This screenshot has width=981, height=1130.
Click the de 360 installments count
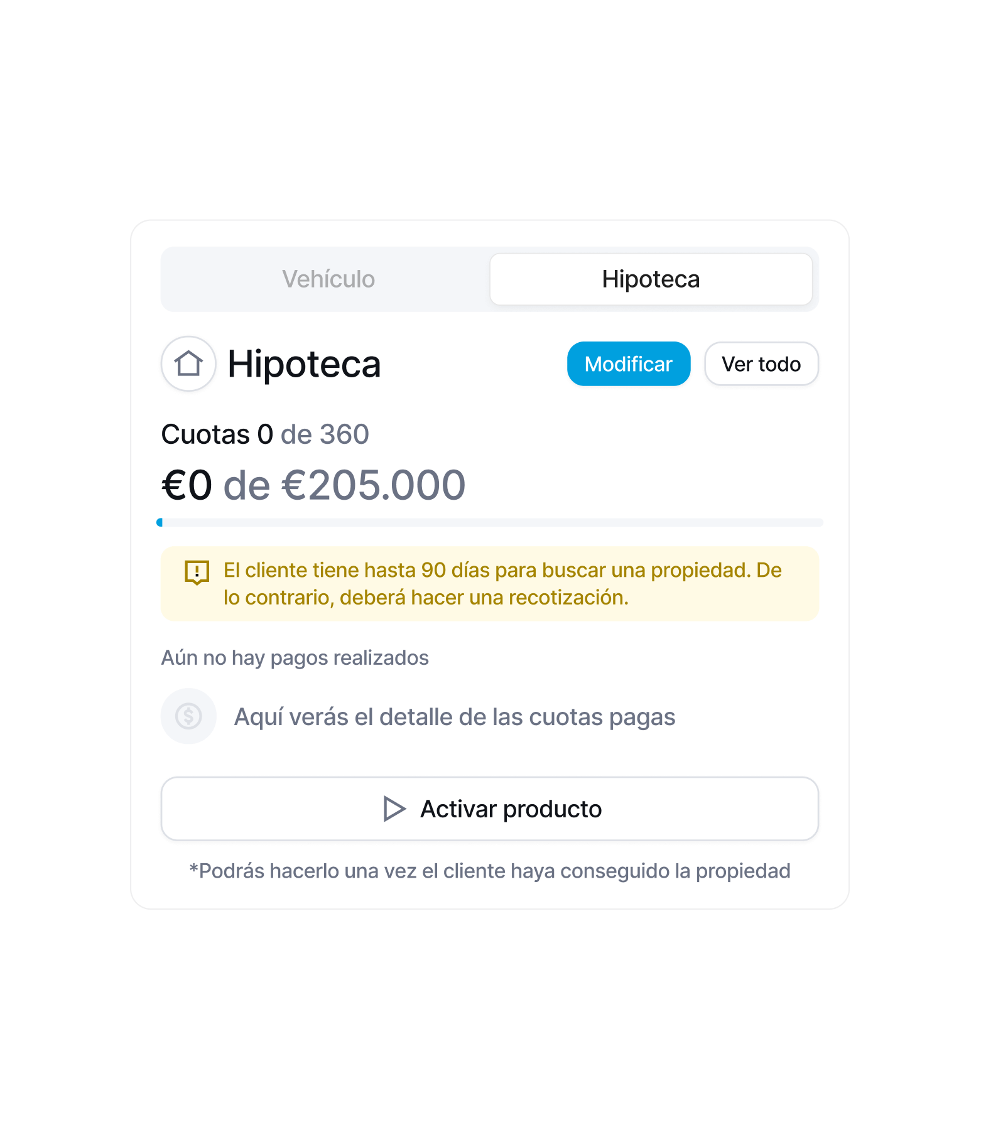tap(325, 434)
